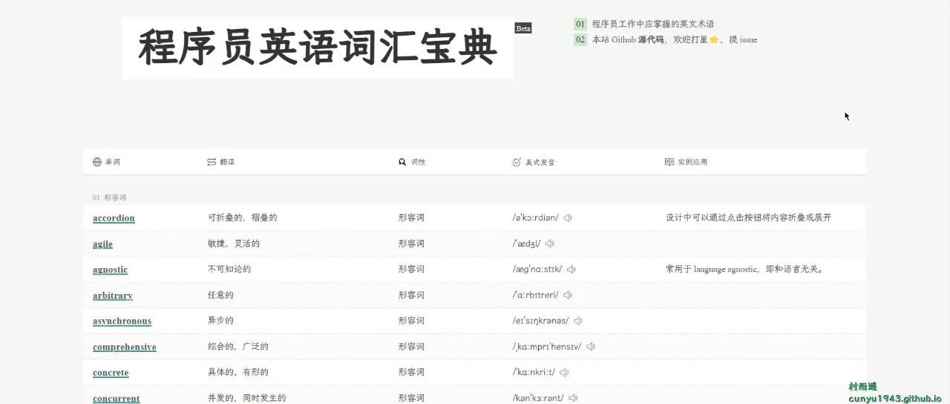The height and width of the screenshot is (404, 950).
Task: Click the 02 numbered badge in header list
Action: pos(580,39)
